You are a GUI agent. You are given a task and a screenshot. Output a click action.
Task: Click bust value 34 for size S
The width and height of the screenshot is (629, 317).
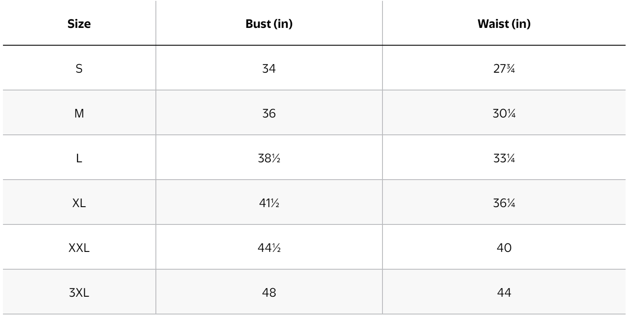pos(269,68)
